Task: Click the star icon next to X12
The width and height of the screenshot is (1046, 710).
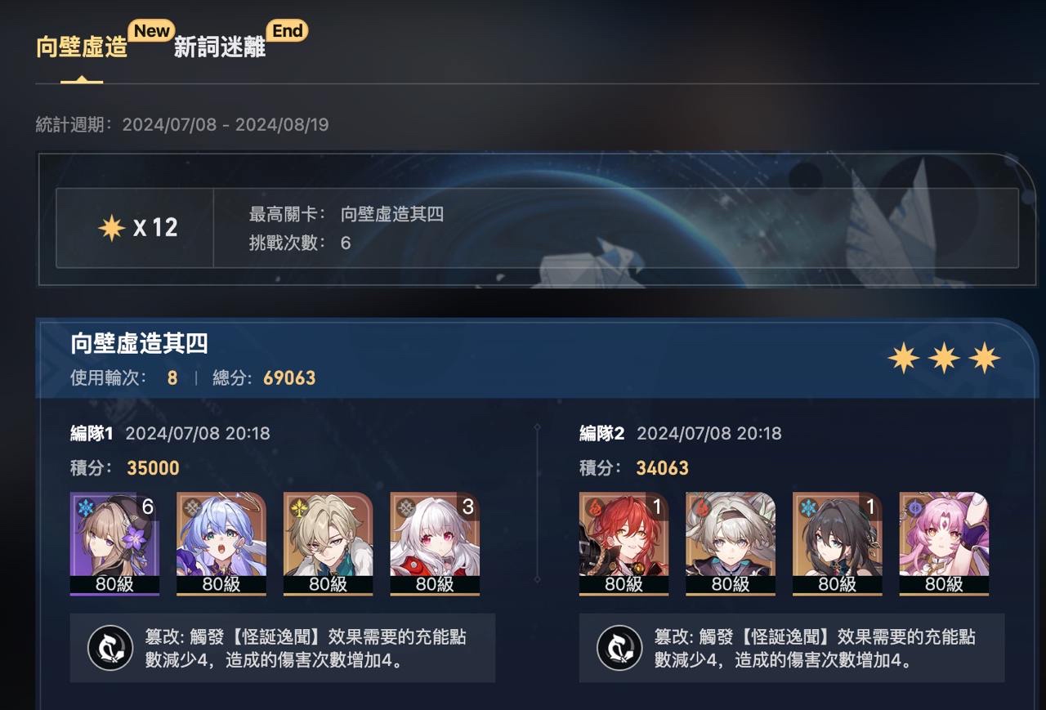Action: pyautogui.click(x=111, y=227)
